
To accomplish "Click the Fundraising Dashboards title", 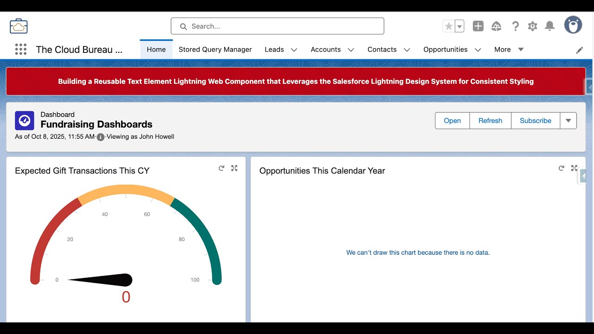I will coord(97,124).
